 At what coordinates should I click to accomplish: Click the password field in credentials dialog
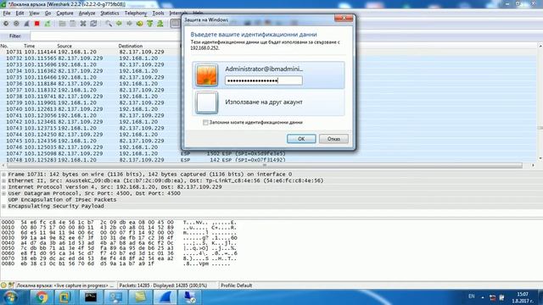pos(264,80)
